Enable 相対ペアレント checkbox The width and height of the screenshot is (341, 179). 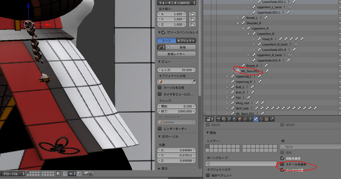(x=208, y=175)
